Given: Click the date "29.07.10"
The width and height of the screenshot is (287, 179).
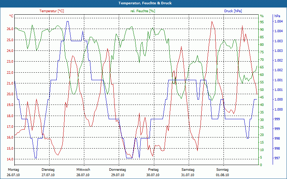Looking at the screenshot, I should (118, 175).
